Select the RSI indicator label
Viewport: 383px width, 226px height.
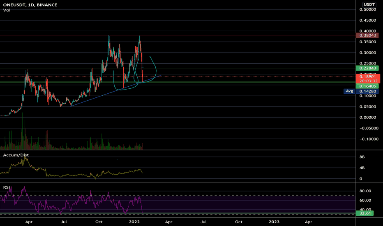pos(6,187)
